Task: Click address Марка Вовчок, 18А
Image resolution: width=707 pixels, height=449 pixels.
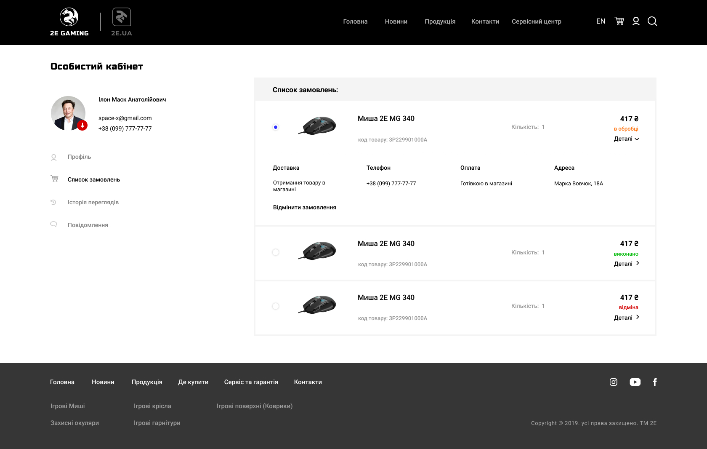Action: [x=579, y=183]
